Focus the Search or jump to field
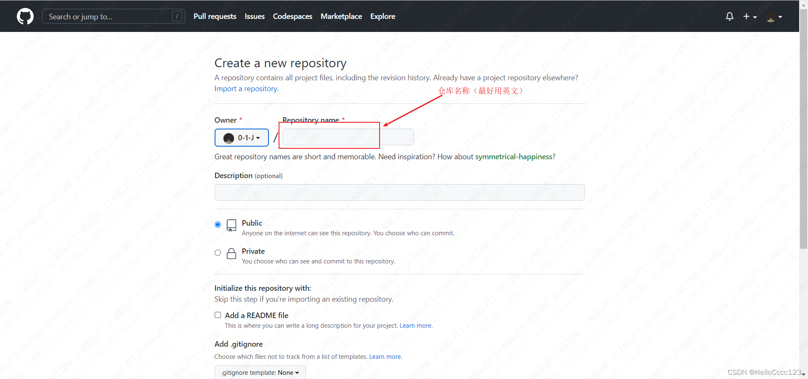The image size is (808, 379). tap(114, 16)
